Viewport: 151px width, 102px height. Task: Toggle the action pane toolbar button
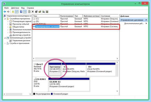tap(25, 12)
